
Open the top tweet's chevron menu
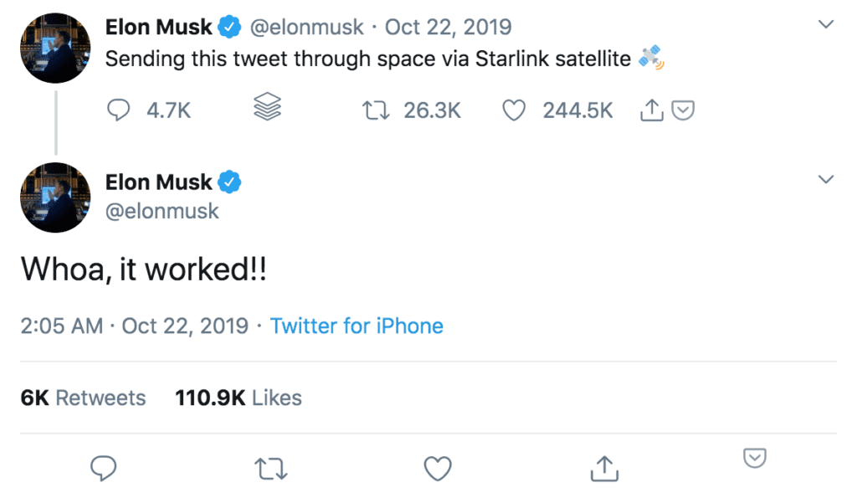(x=826, y=25)
